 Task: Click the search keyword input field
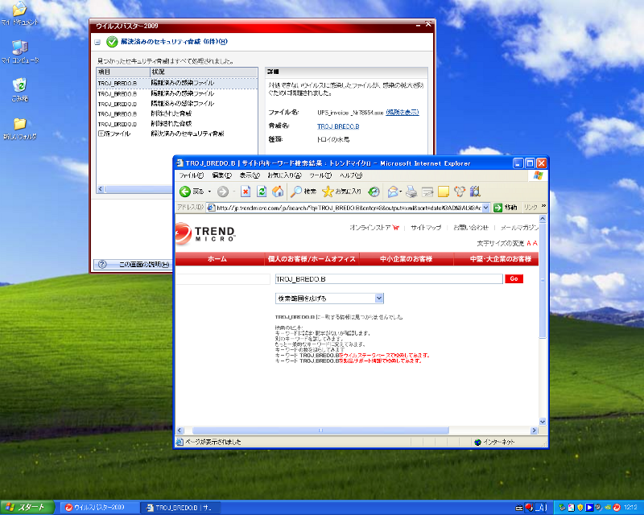pyautogui.click(x=389, y=279)
